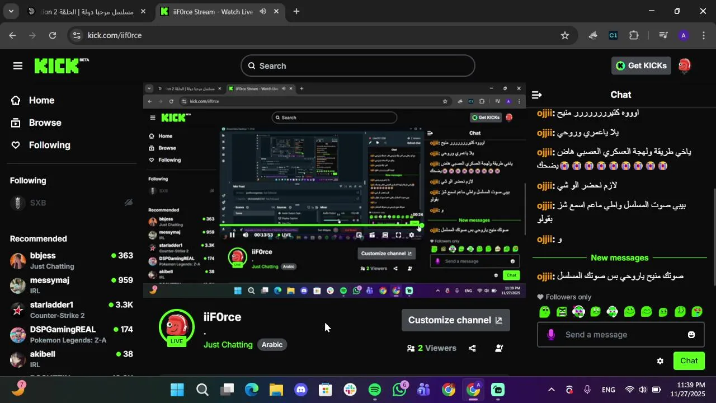This screenshot has width=716, height=403.
Task: Click the user icon beside share
Action: [x=499, y=348]
